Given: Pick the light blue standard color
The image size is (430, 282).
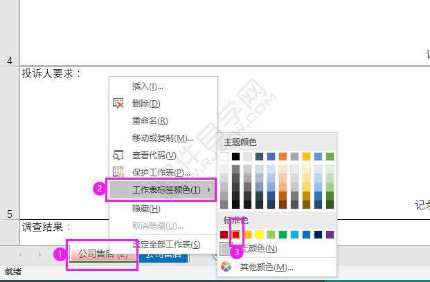Looking at the screenshot, I should click(294, 234).
